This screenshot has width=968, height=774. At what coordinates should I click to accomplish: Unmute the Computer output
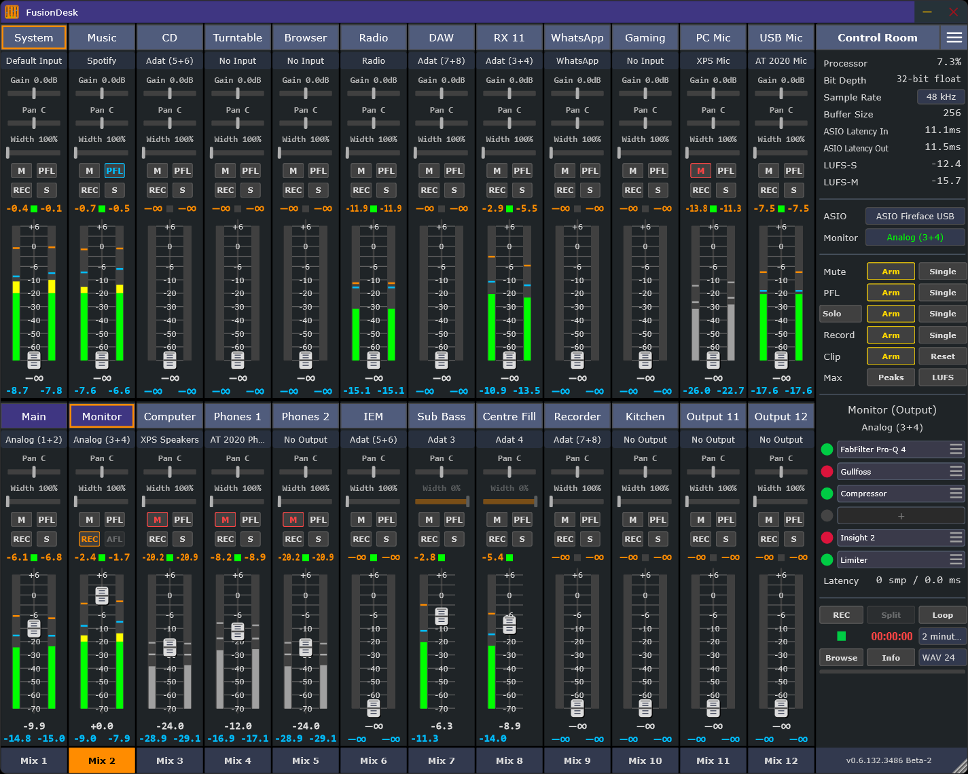[x=157, y=519]
